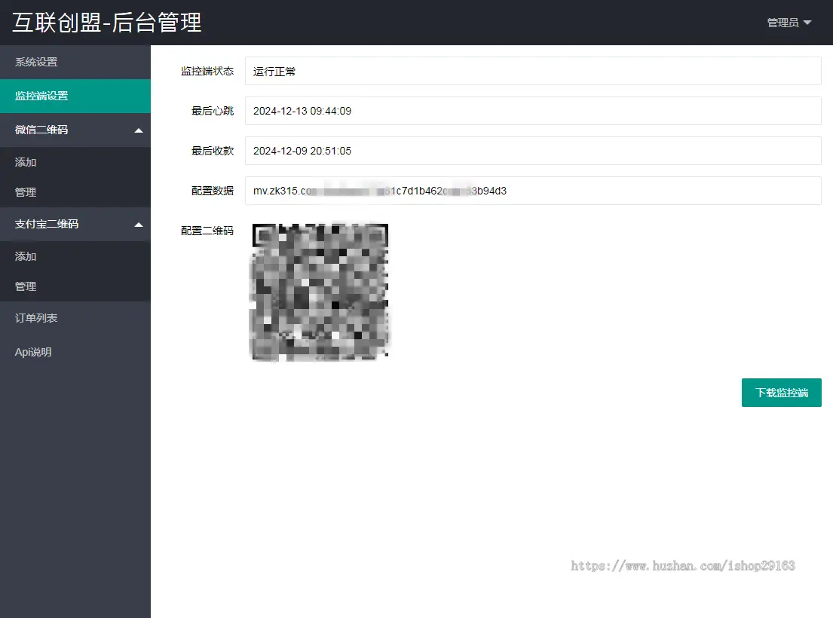Screen dimensions: 833x618
Task: Open Api说明 in the sidebar
Action: tap(75, 352)
